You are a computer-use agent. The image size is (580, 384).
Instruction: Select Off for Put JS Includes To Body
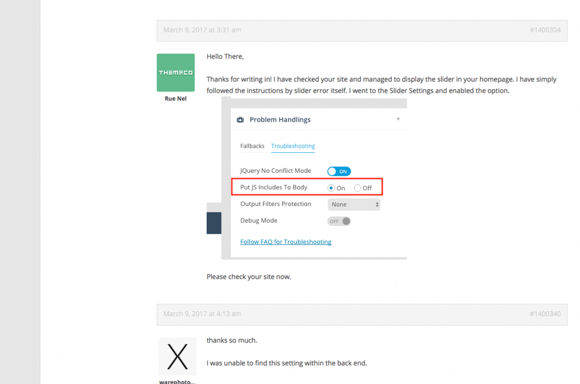pyautogui.click(x=357, y=188)
